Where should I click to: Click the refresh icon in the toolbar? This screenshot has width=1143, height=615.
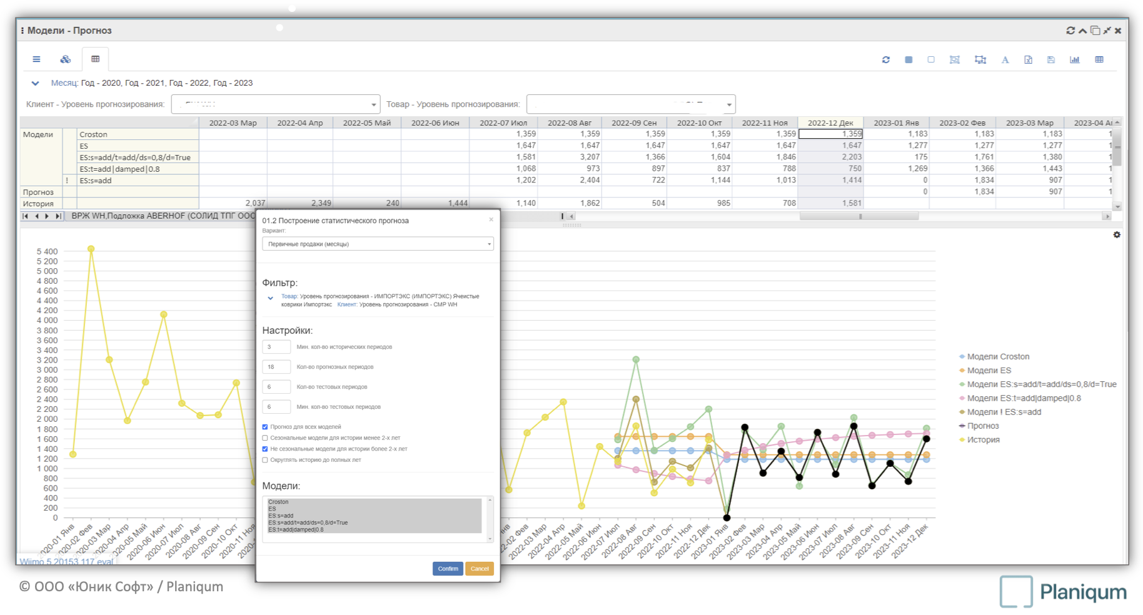pyautogui.click(x=885, y=60)
